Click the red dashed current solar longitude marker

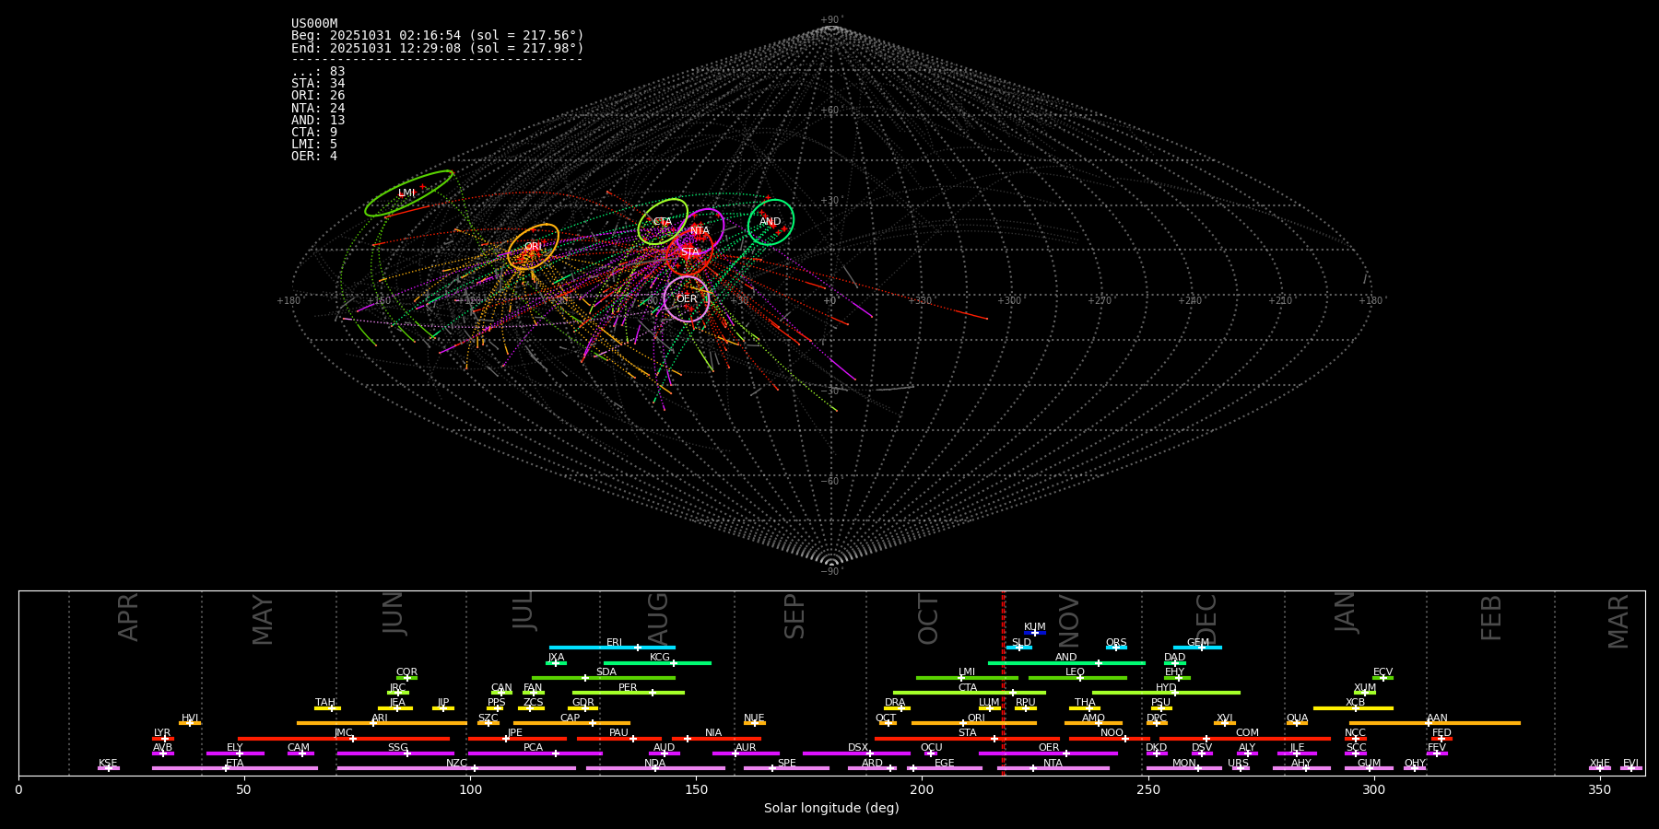[x=1004, y=683]
